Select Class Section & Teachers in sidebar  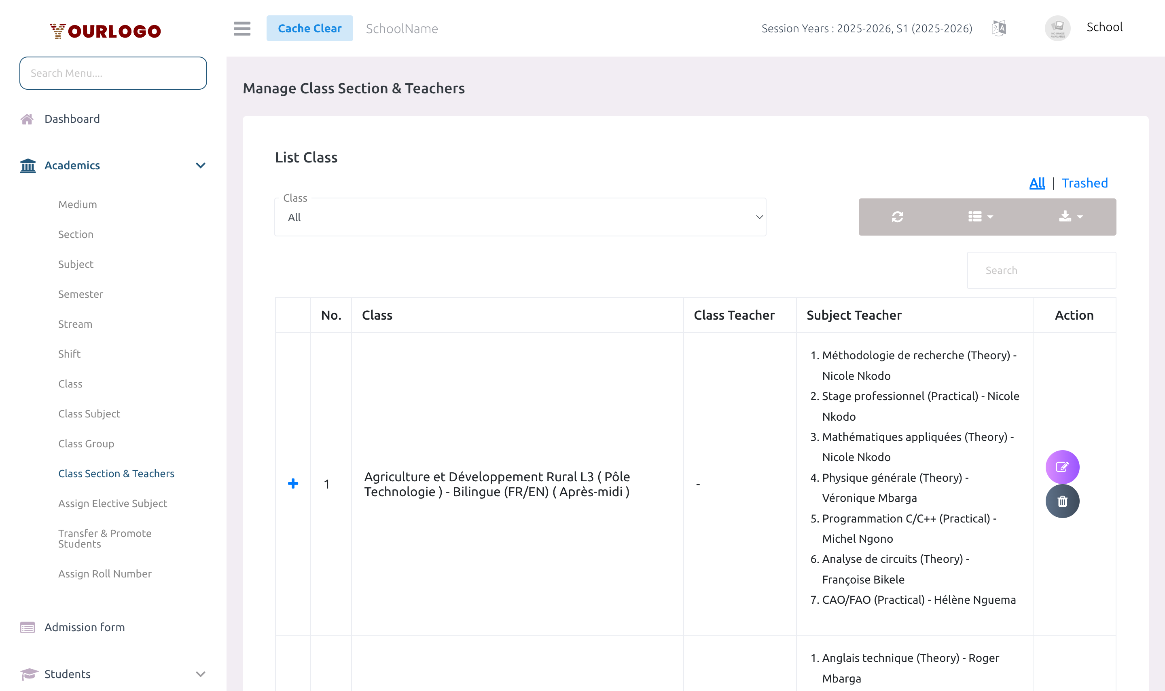coord(116,473)
